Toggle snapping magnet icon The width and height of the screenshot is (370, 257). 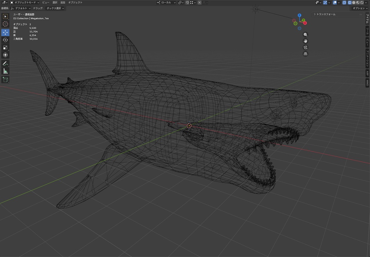point(187,3)
